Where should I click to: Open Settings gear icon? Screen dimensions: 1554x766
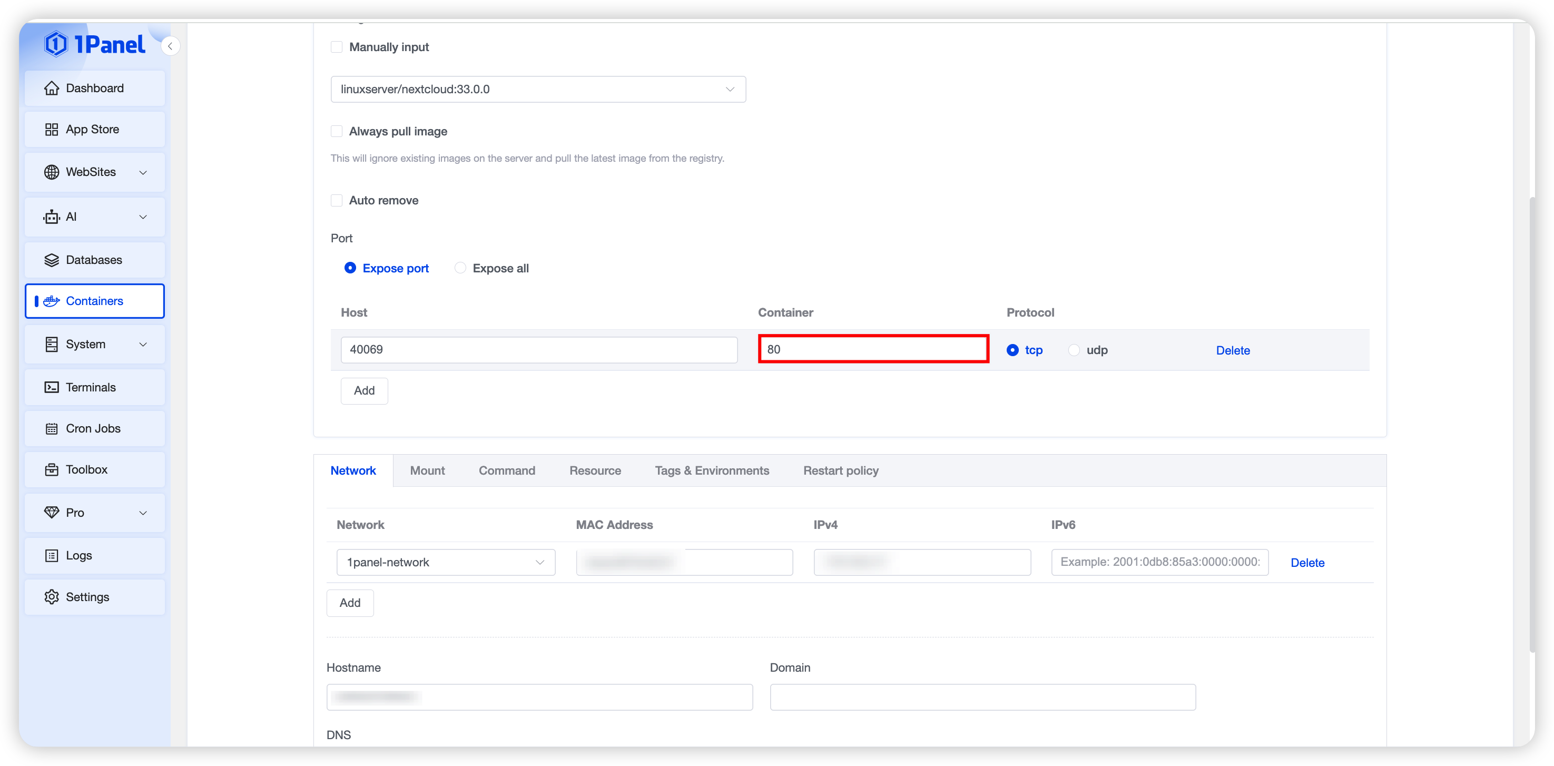[x=51, y=596]
